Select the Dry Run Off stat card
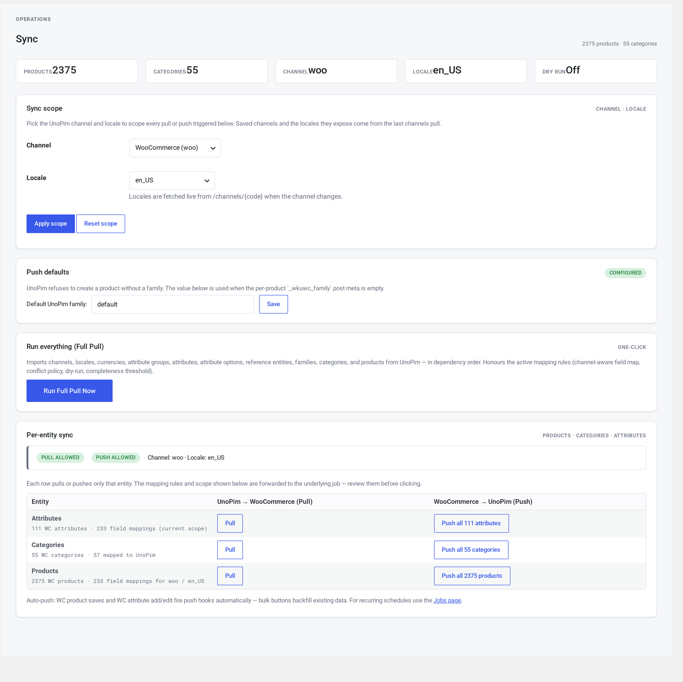 (596, 71)
